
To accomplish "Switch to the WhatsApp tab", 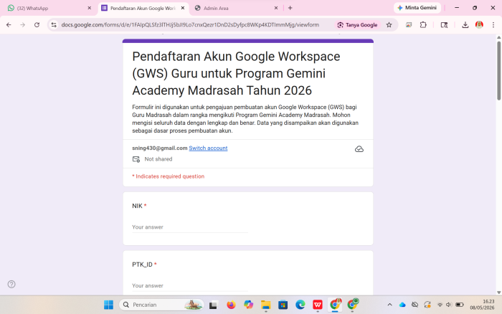I will click(48, 8).
